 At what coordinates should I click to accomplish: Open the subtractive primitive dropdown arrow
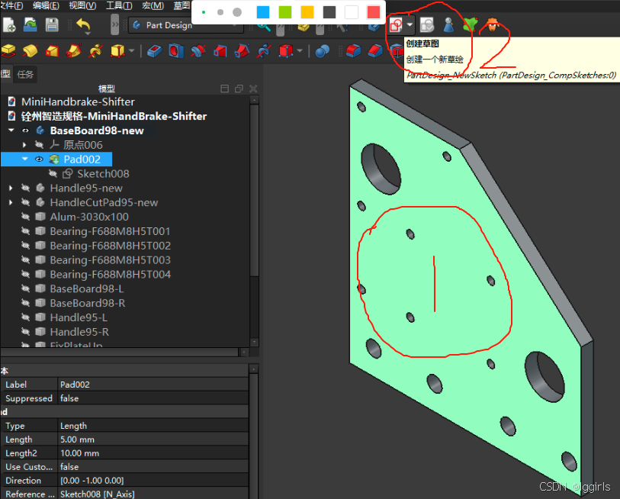pos(300,50)
